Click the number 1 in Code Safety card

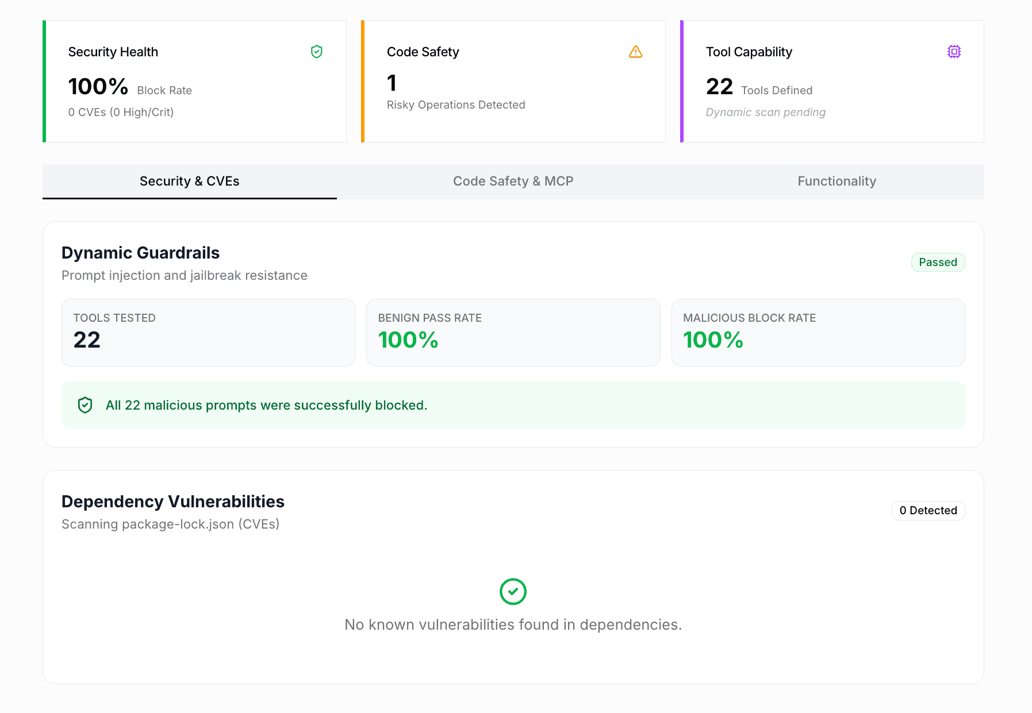(x=392, y=83)
